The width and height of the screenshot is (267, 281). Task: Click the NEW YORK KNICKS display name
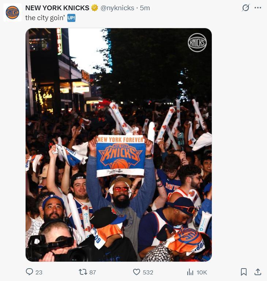[x=57, y=8]
